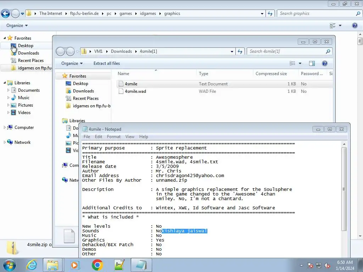Click the search magnifier in Search graphics box
This screenshot has height=272, width=363.
pos(358,13)
